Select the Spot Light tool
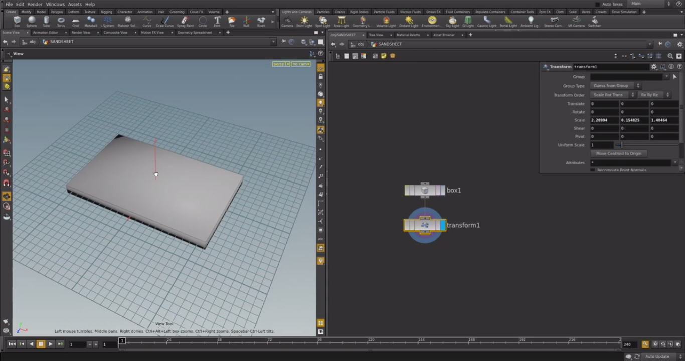 coord(322,20)
